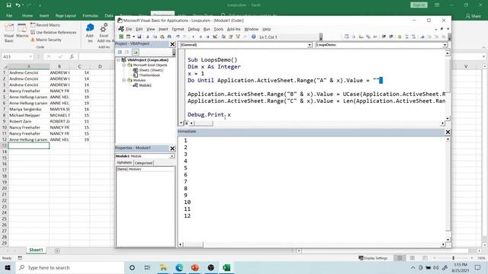Click the Excel zoom slider handle
The width and height of the screenshot is (488, 274).
tap(453, 258)
